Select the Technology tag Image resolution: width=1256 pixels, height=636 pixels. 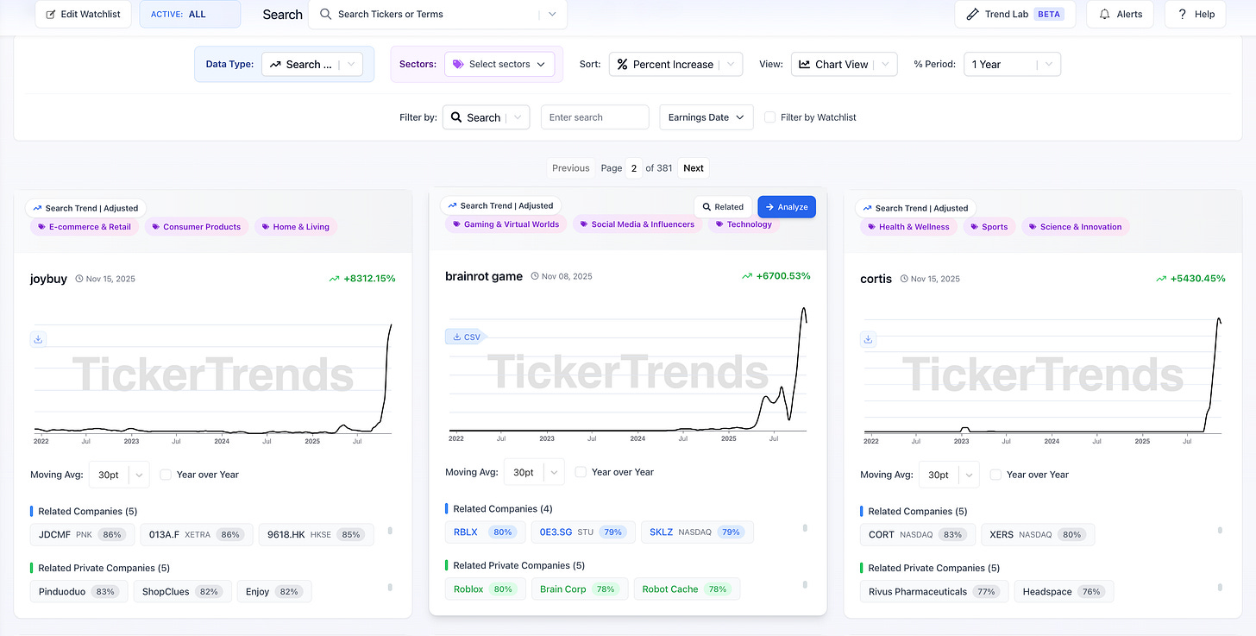[743, 224]
